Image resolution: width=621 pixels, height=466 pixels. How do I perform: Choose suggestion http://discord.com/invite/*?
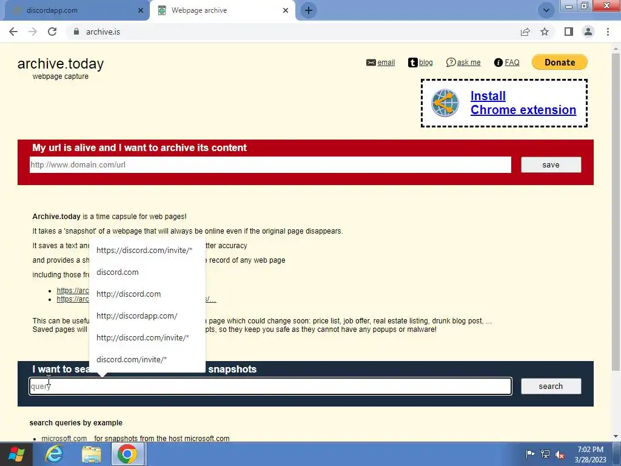(147, 337)
